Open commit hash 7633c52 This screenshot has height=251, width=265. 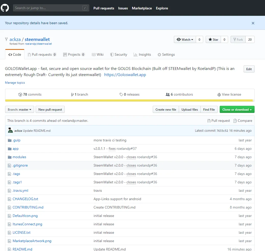tap(222, 131)
